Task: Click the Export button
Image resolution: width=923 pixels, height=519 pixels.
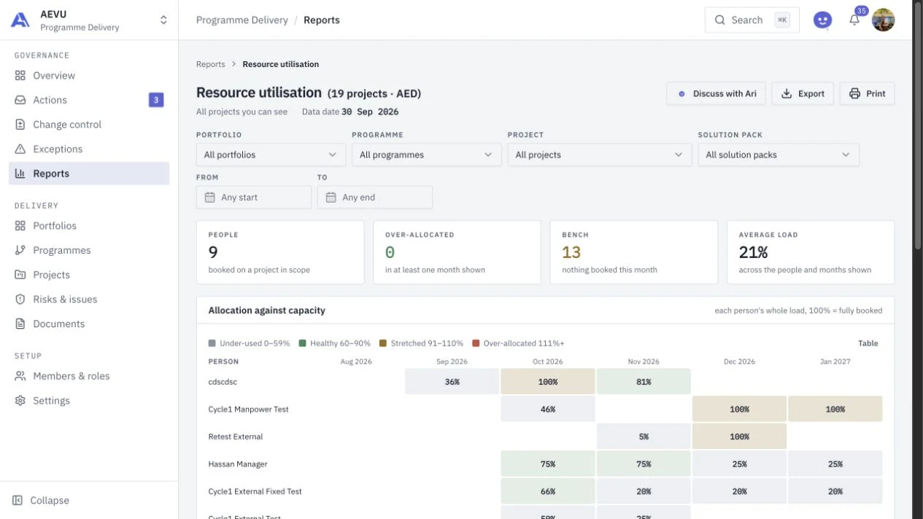Action: click(803, 93)
